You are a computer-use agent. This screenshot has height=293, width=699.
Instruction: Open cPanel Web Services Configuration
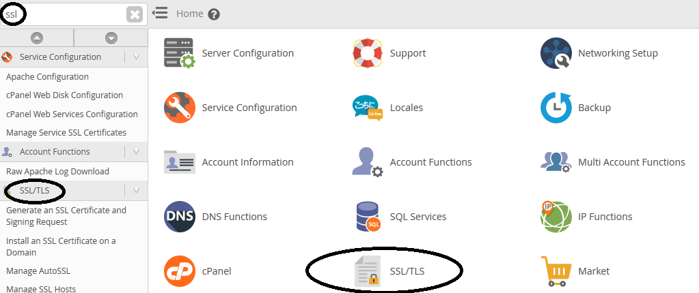(72, 114)
